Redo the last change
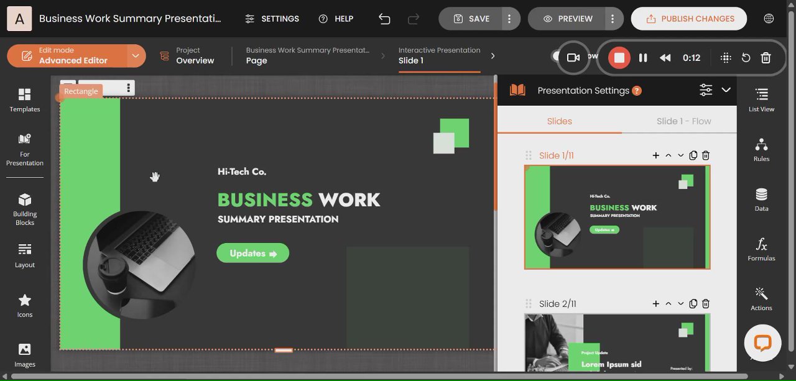Screen dimensions: 796x381 coord(414,19)
